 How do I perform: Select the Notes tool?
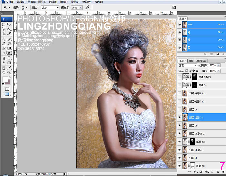coord(4,68)
